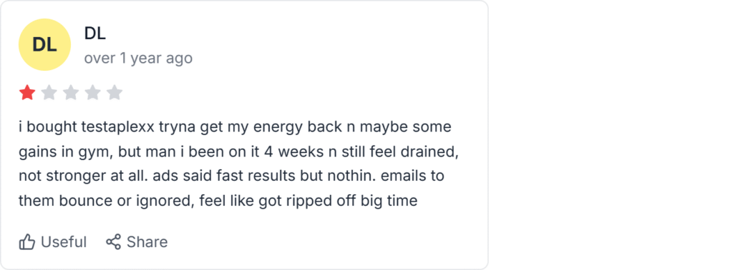Click the share network icon

point(114,241)
